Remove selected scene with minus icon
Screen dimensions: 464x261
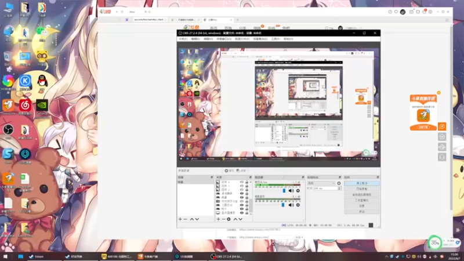(x=185, y=219)
